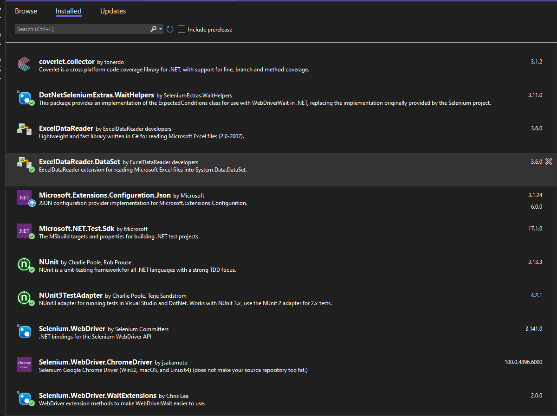Click the Include prerelease label

(x=210, y=29)
